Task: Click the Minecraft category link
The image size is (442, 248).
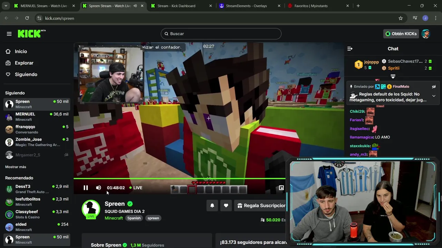Action: click(x=114, y=218)
